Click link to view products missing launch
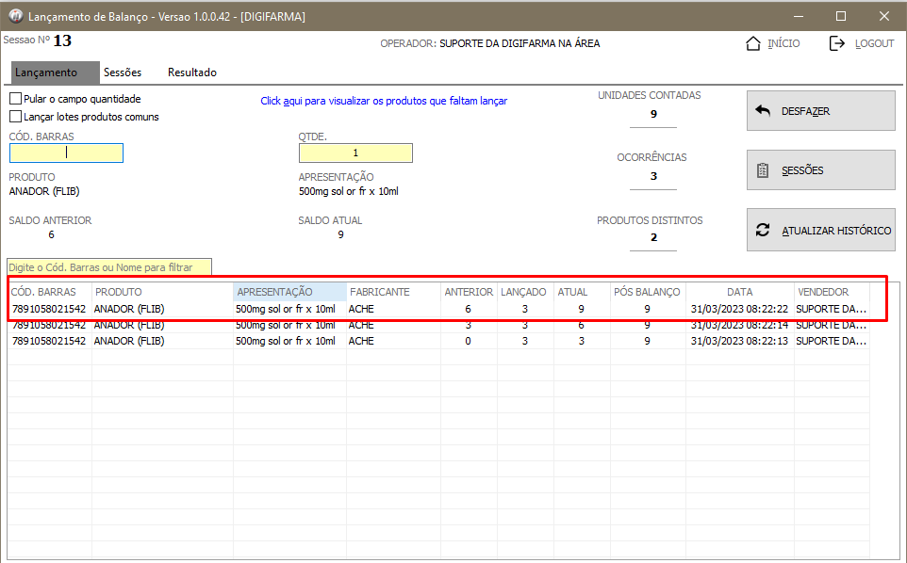 [x=383, y=101]
